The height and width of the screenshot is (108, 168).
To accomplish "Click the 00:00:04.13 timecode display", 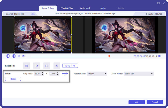I will click(139, 56).
